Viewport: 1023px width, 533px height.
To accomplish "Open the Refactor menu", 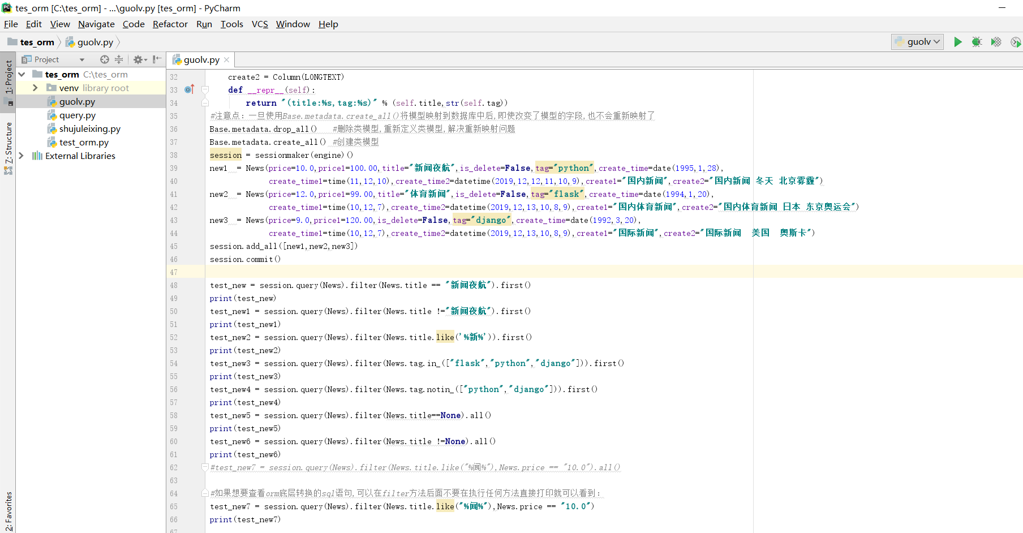I will [x=170, y=24].
